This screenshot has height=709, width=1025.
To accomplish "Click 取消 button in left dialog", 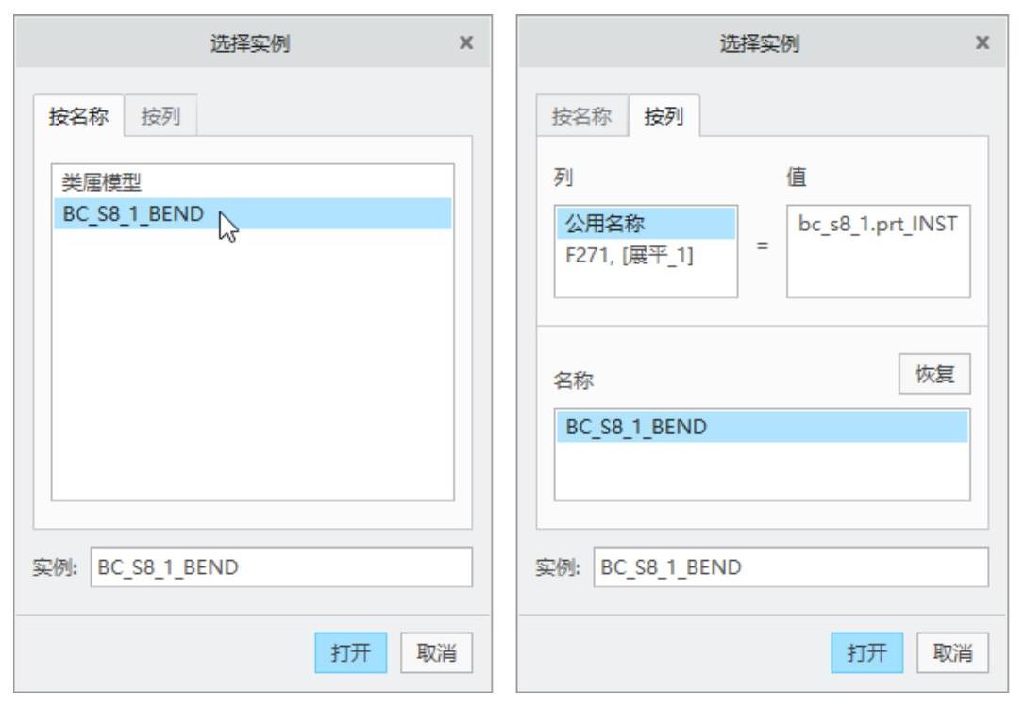I will click(x=435, y=652).
